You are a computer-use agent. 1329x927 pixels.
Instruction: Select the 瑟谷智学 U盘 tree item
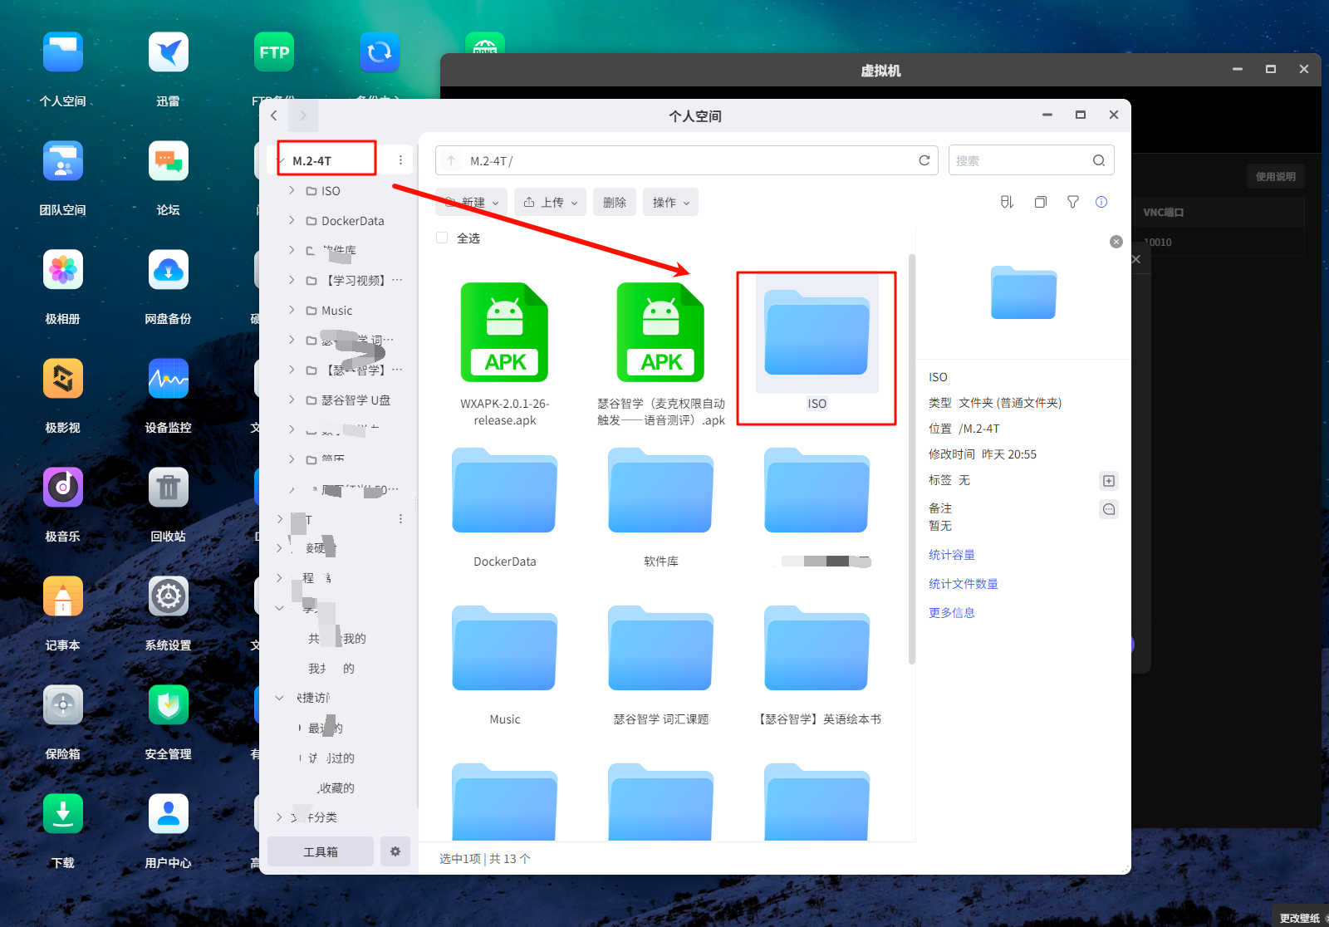click(x=356, y=400)
